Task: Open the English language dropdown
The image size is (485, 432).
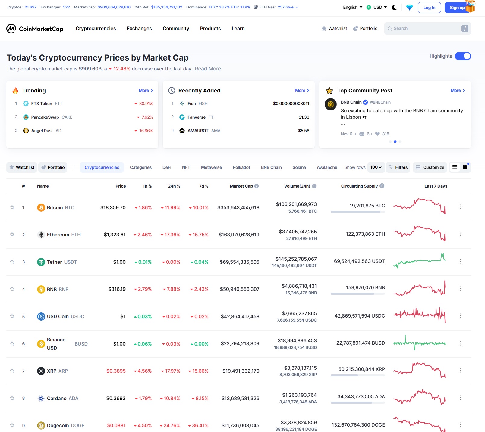Action: [353, 7]
